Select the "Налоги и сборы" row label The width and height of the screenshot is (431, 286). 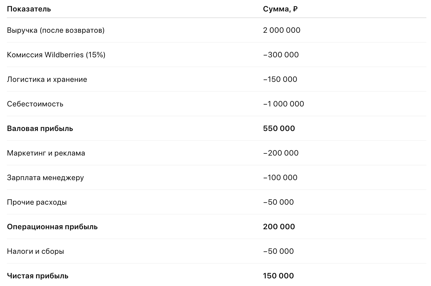36,251
